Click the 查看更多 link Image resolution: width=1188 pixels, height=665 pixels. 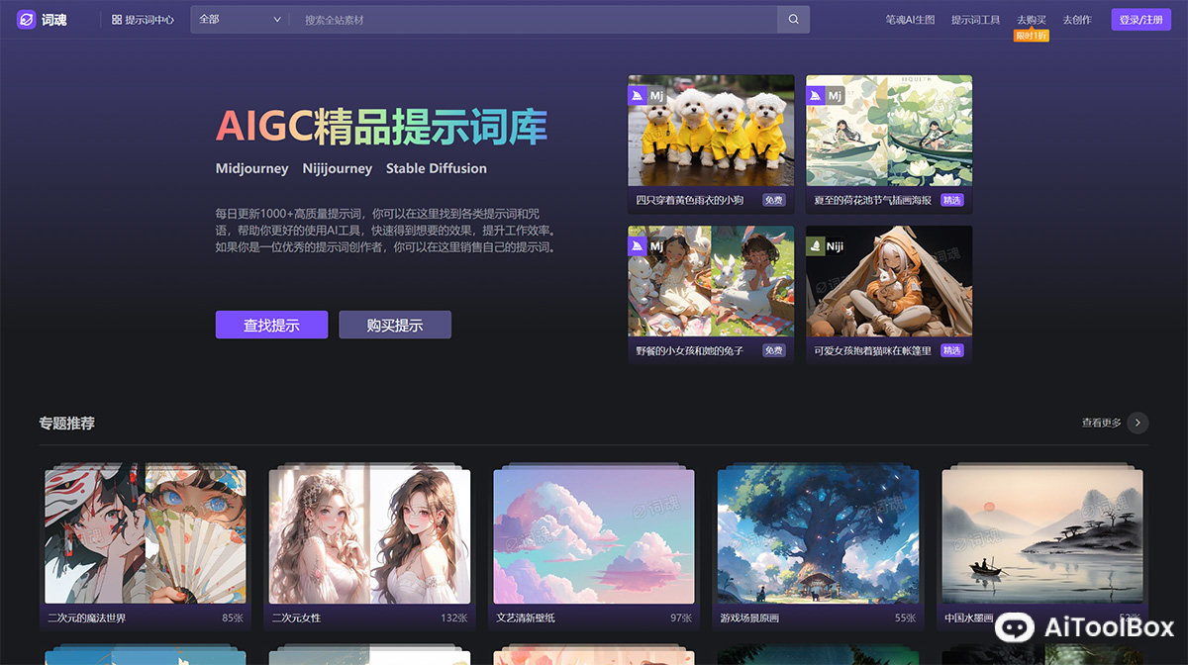(x=1101, y=423)
